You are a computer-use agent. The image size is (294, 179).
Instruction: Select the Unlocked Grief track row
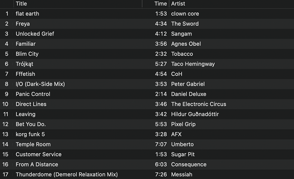[147, 34]
